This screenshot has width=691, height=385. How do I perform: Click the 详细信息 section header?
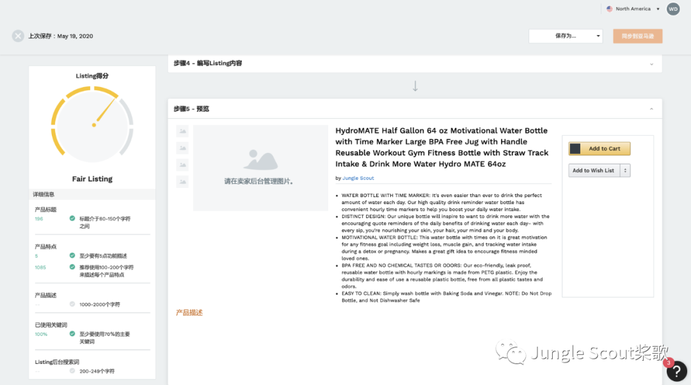pos(92,194)
